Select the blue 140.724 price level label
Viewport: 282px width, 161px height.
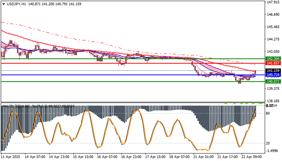pyautogui.click(x=273, y=75)
